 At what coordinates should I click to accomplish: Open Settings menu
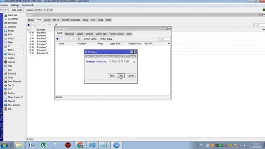15,5
